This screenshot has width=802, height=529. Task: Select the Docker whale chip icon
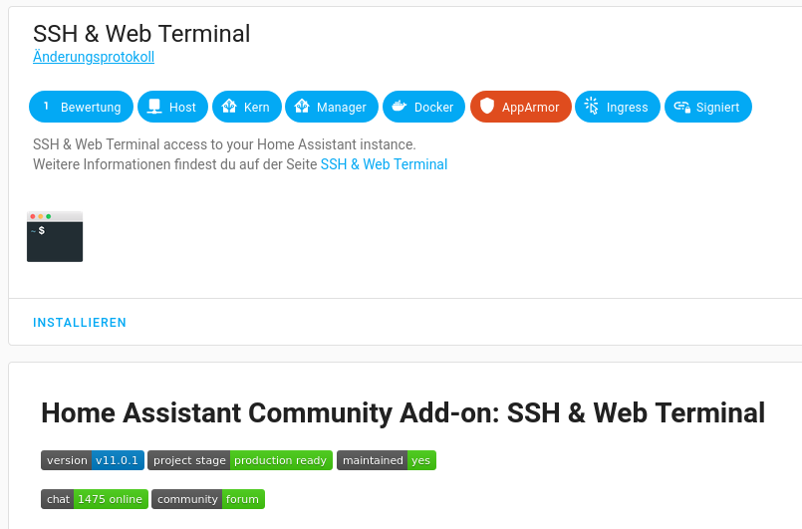click(400, 107)
